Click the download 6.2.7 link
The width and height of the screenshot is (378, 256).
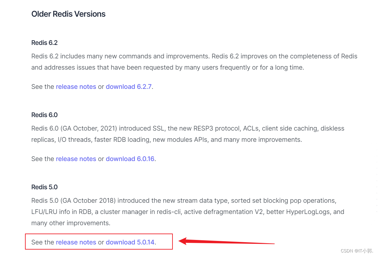click(x=129, y=87)
